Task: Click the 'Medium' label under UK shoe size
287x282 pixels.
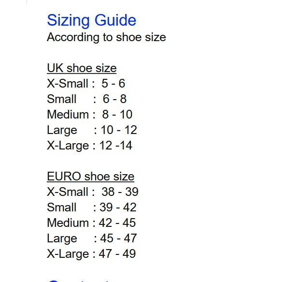Action: pos(68,115)
